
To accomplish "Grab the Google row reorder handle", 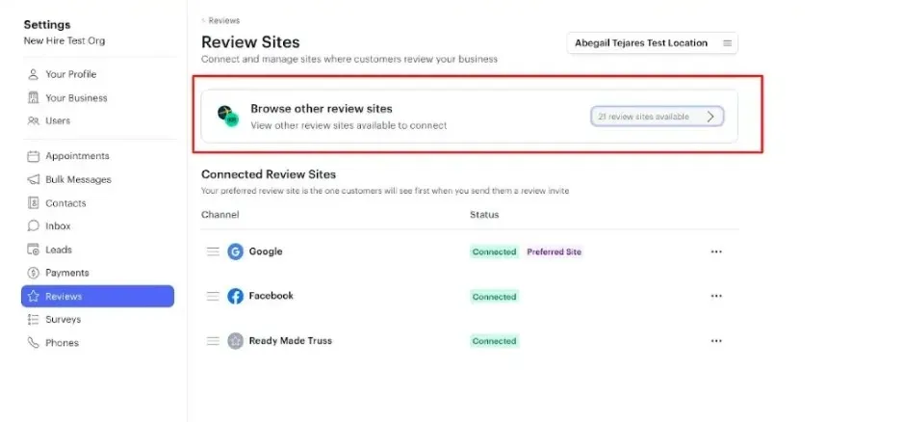I will click(x=213, y=251).
